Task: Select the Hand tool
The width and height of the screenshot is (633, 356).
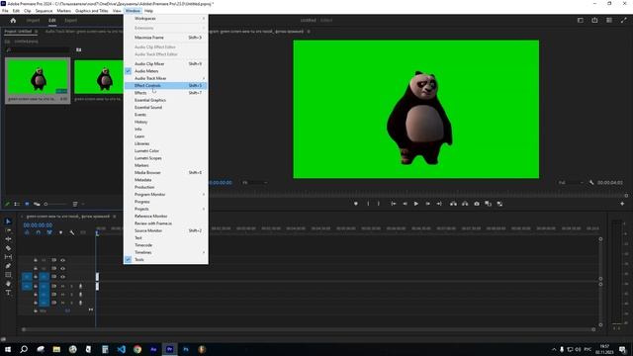Action: tap(8, 284)
